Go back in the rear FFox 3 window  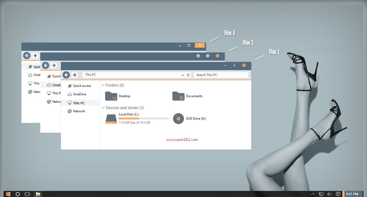coord(26,56)
